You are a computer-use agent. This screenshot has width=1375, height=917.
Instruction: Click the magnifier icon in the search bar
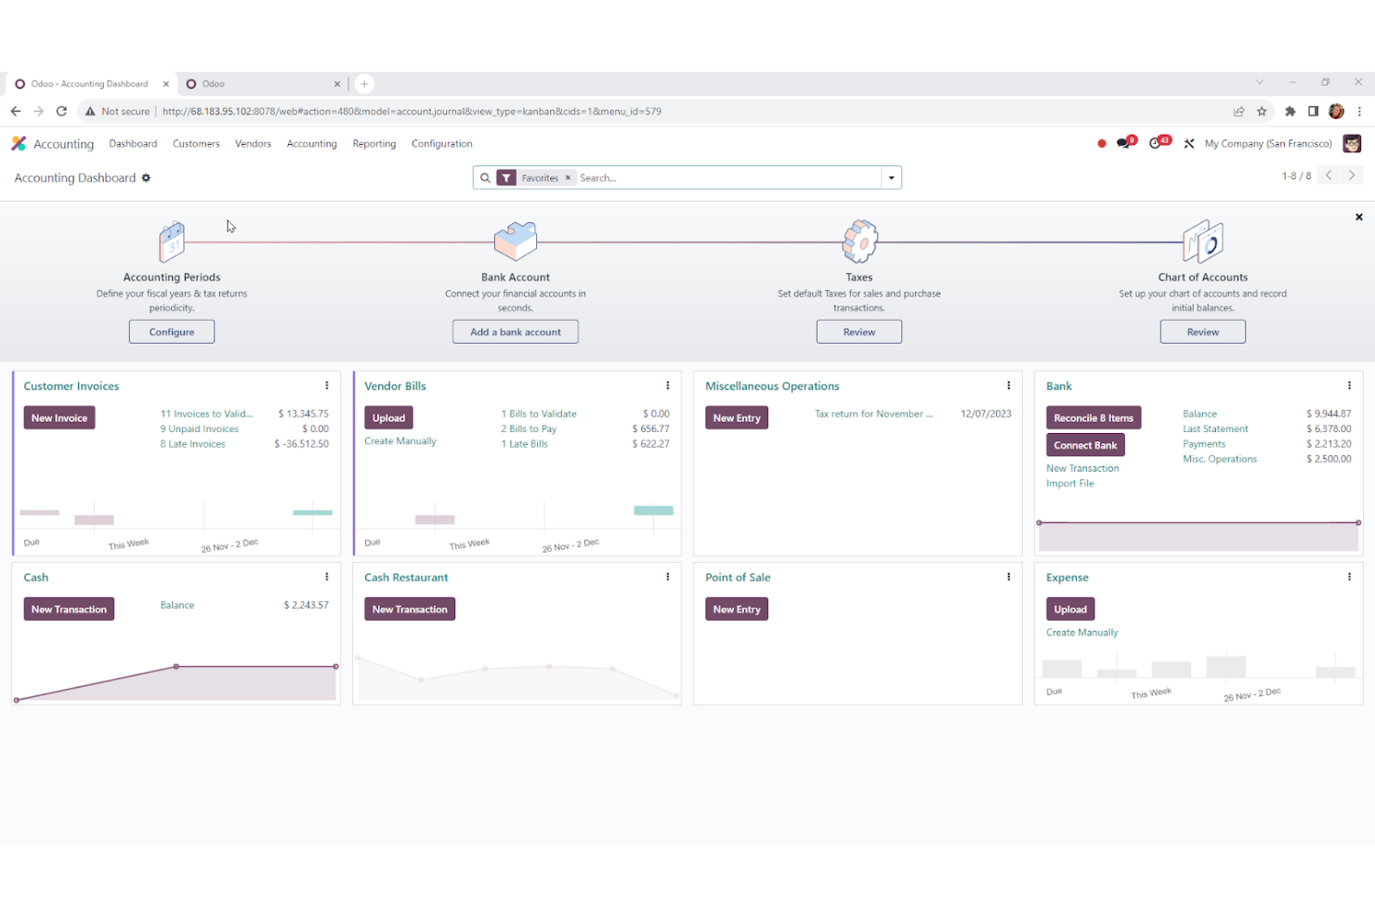486,177
